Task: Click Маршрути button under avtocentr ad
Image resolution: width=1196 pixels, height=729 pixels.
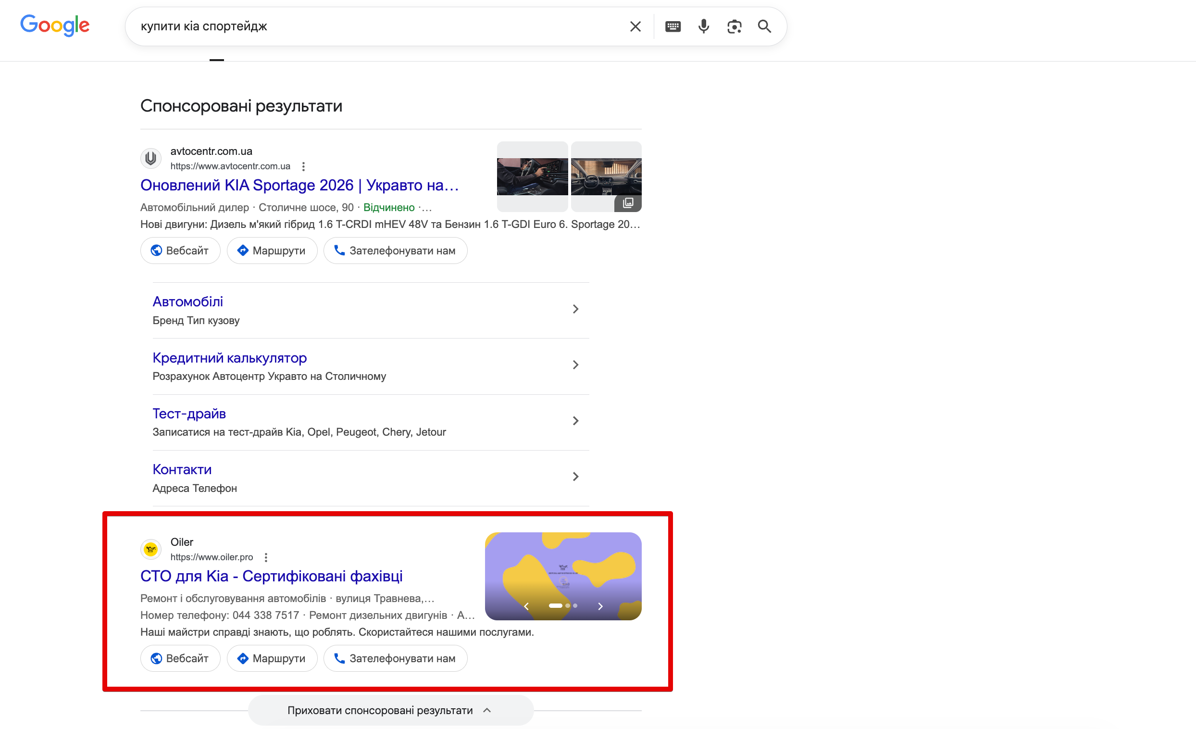Action: point(272,251)
